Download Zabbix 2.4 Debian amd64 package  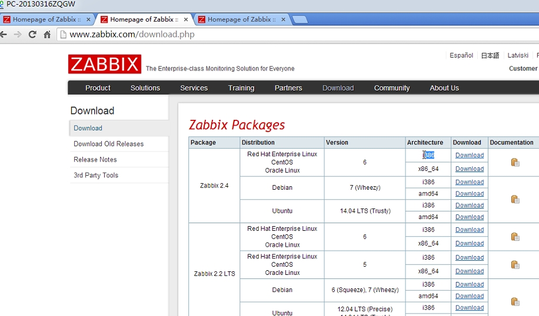click(470, 193)
